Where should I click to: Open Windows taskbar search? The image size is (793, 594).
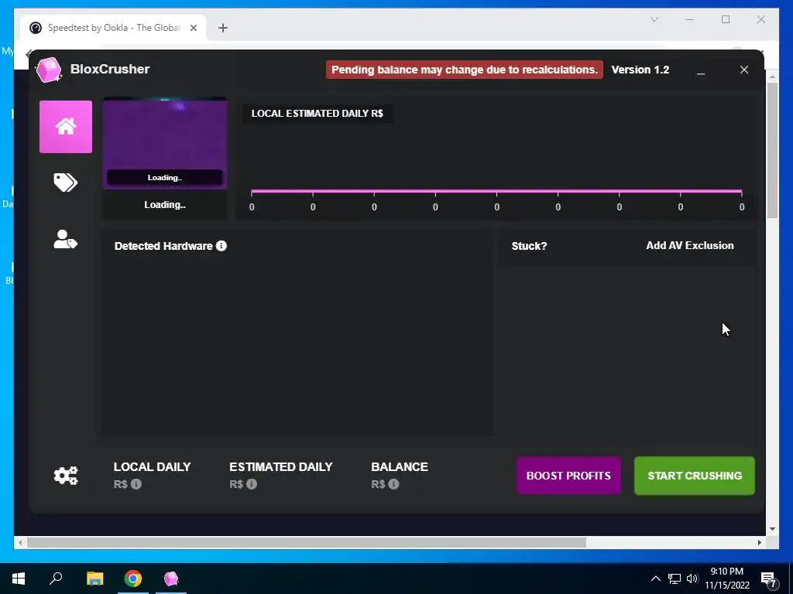click(56, 579)
